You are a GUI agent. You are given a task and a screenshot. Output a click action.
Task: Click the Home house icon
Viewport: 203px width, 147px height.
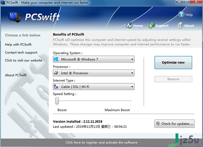click(129, 25)
